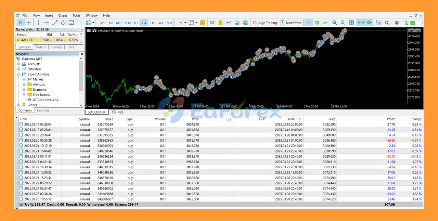
Task: Click the Navigator panel vertical scrollbar
Action: click(x=81, y=75)
